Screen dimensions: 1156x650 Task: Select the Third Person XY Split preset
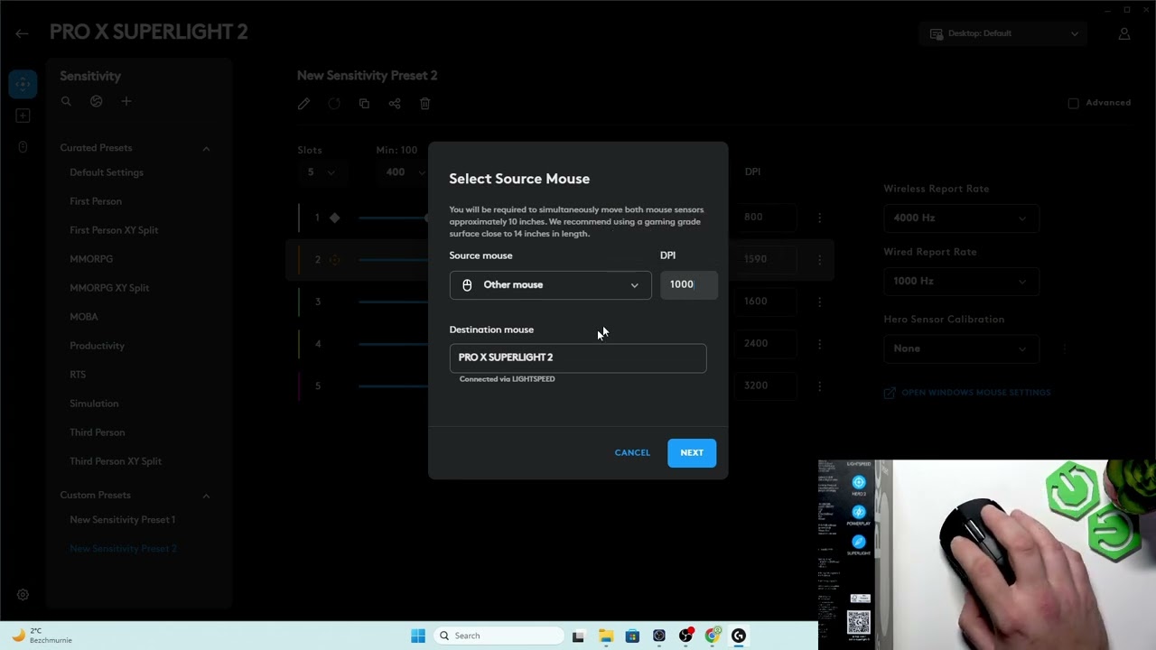116,461
